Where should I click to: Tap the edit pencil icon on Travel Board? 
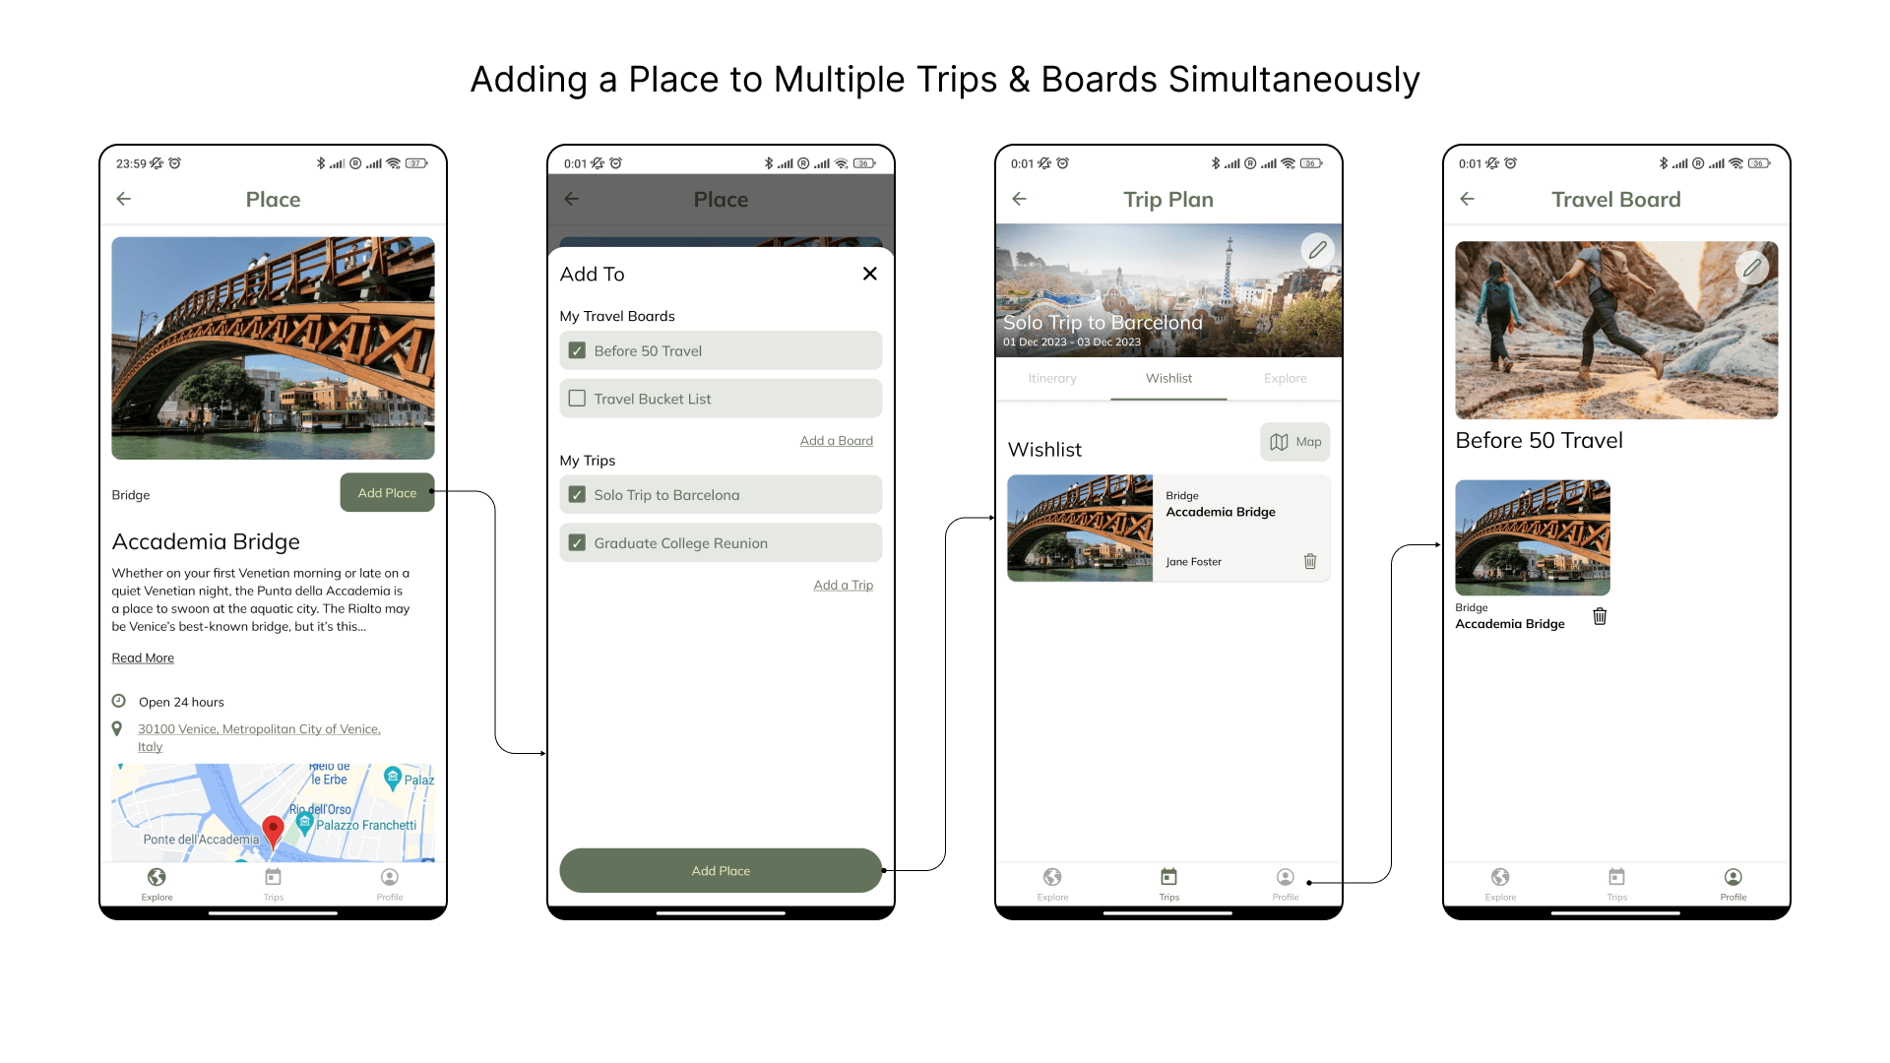1751,266
